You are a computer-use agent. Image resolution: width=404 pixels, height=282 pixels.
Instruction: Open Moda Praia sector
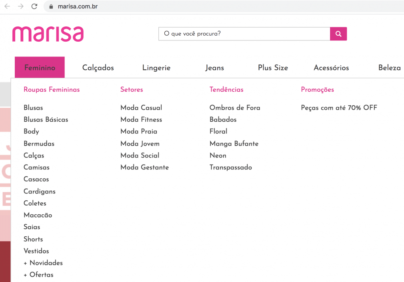pyautogui.click(x=139, y=131)
